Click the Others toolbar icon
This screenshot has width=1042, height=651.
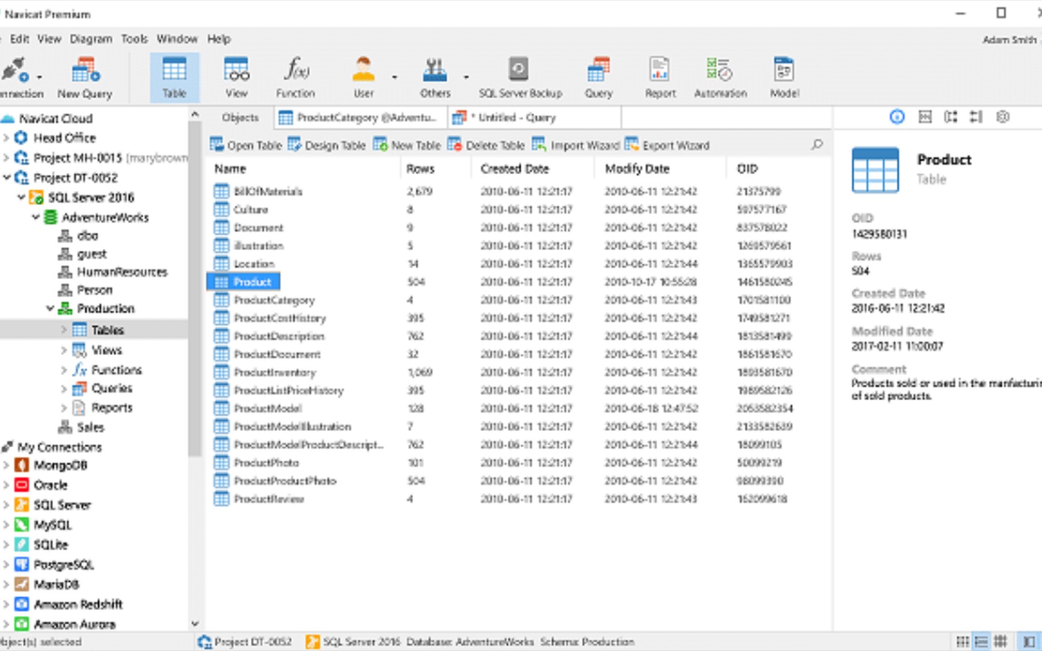pos(435,77)
